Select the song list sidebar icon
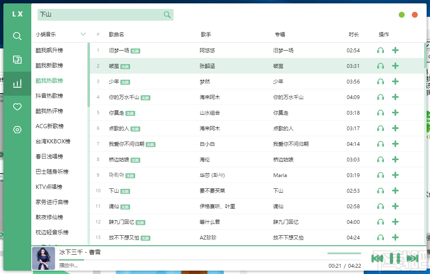This screenshot has width=430, height=274. pos(17,60)
